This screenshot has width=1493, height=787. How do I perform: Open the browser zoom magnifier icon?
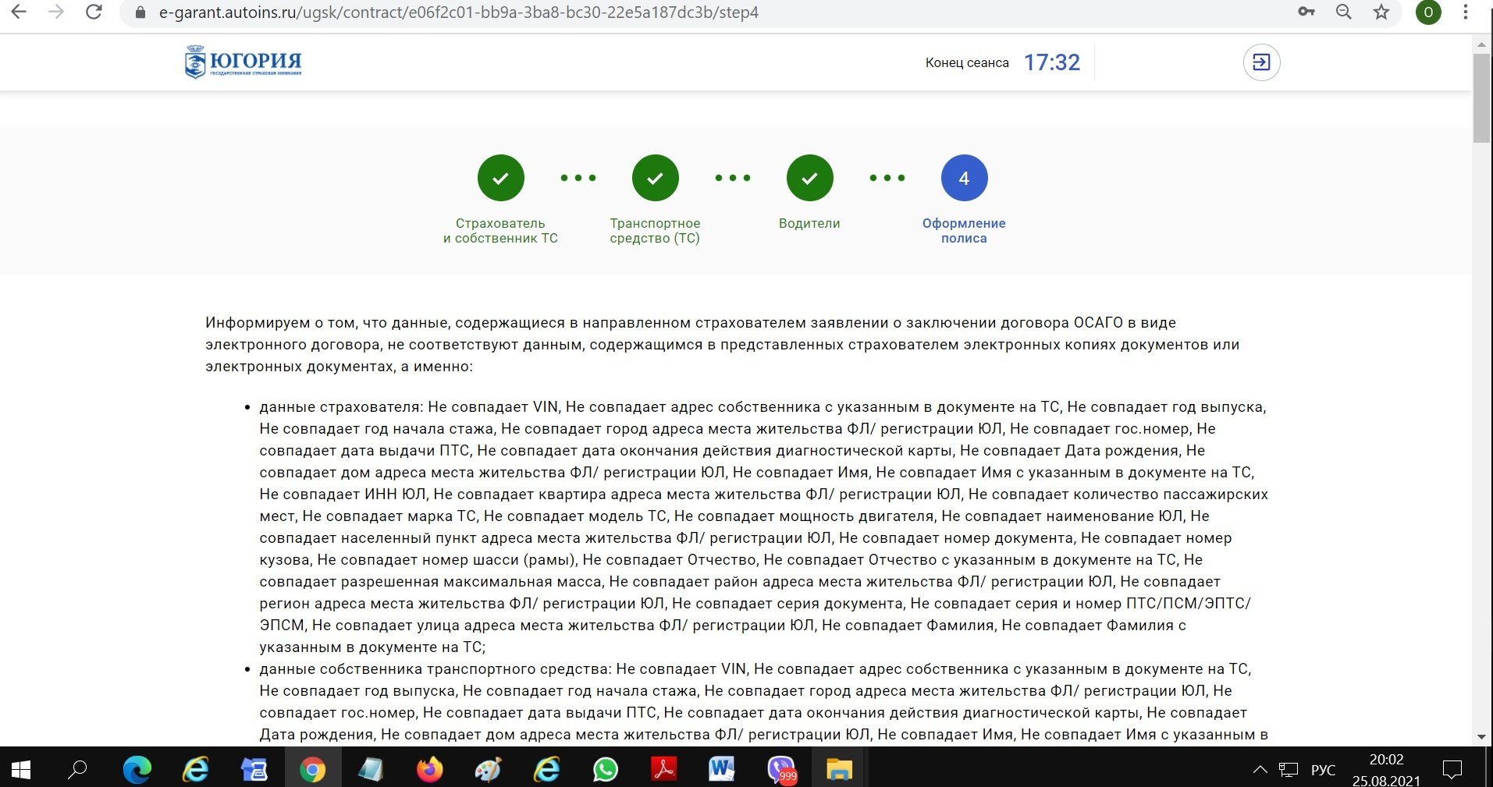tap(1343, 12)
